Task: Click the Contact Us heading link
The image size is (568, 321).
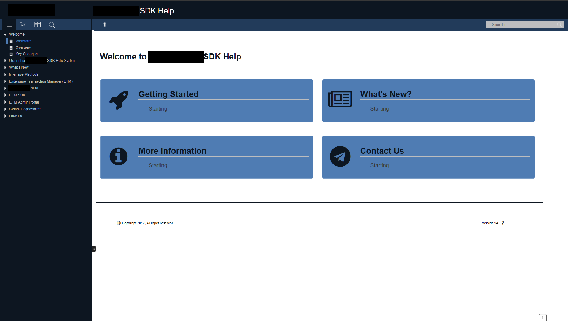Action: pos(382,151)
